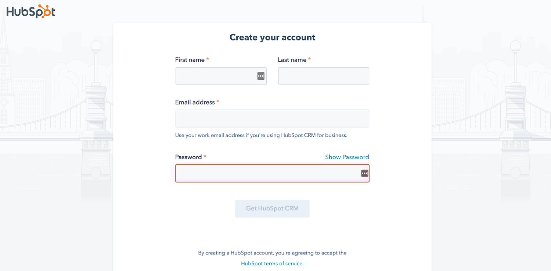Click the Password label

tap(188, 157)
